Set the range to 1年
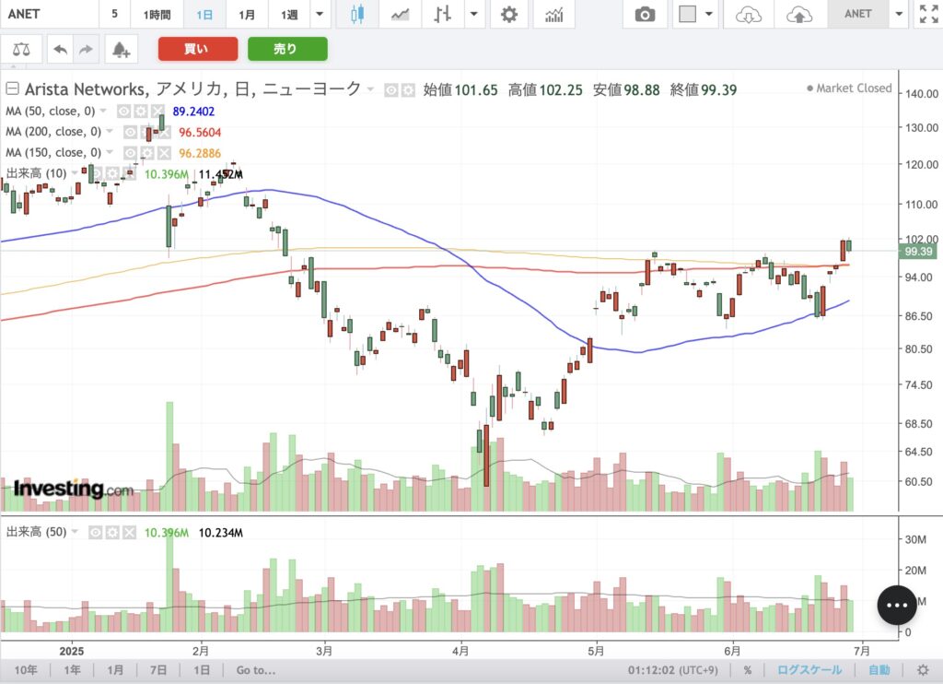This screenshot has height=684, width=943. click(x=72, y=670)
